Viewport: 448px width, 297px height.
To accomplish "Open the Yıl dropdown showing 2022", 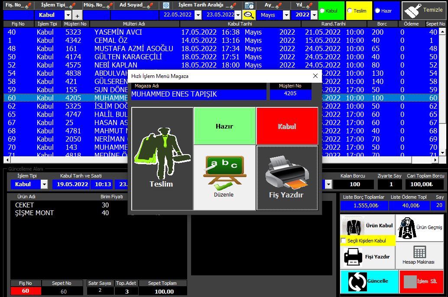I will [313, 15].
